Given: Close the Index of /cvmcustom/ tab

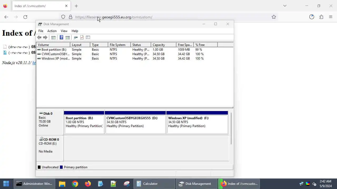Looking at the screenshot, I should pyautogui.click(x=66, y=6).
